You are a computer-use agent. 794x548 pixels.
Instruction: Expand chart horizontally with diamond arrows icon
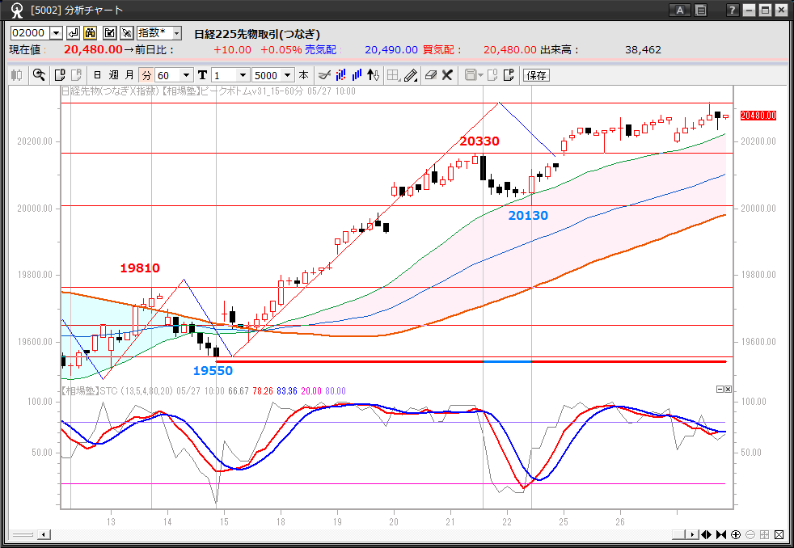tap(706, 535)
